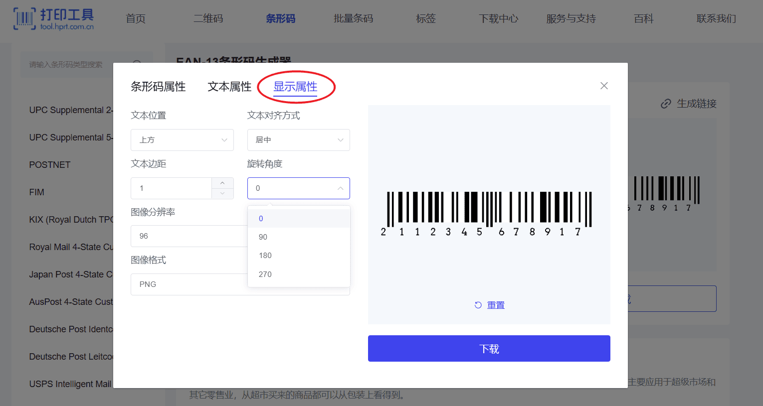Viewport: 763px width, 406px height.
Task: Select FIM in sidebar list
Action: click(37, 192)
